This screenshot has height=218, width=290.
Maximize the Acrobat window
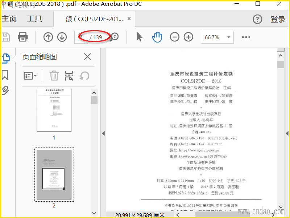(x=258, y=4)
